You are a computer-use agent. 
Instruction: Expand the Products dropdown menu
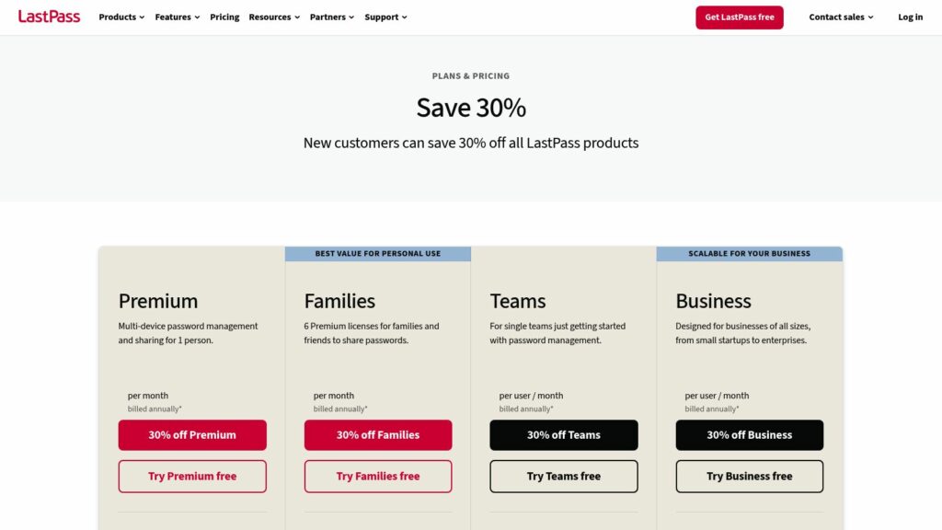pos(121,17)
